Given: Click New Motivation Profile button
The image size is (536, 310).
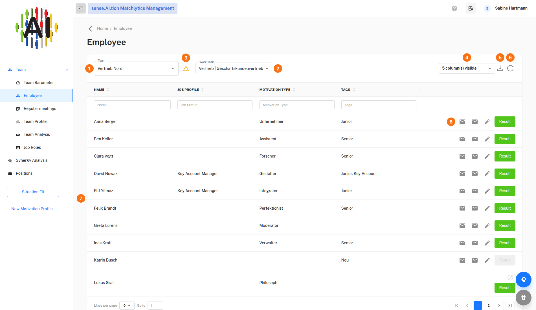Looking at the screenshot, I should coord(32,209).
